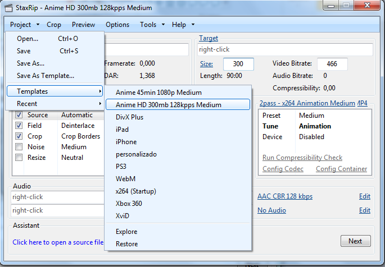Select Save As Template... entry

pyautogui.click(x=55, y=76)
